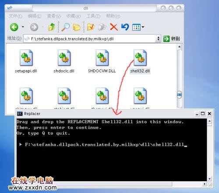Screen dimensions: 219x193
Task: Select the SHDOCVW.DLL file icon
Action: 102,57
